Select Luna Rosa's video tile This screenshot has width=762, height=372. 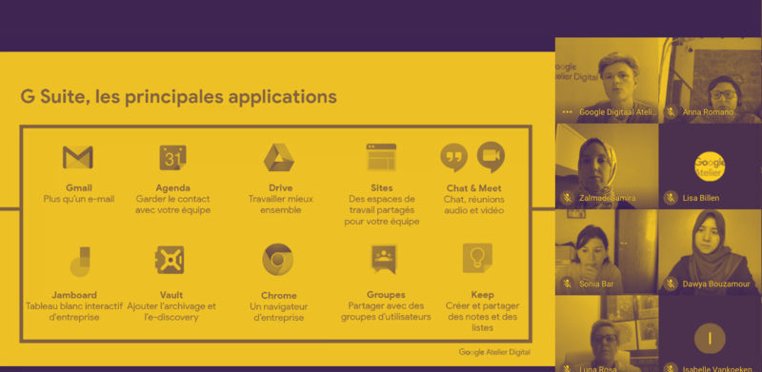point(607,334)
